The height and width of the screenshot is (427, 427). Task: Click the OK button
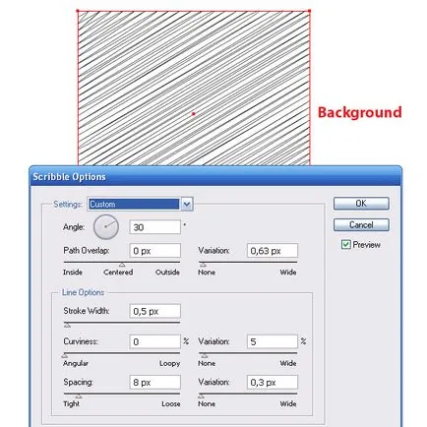click(361, 204)
